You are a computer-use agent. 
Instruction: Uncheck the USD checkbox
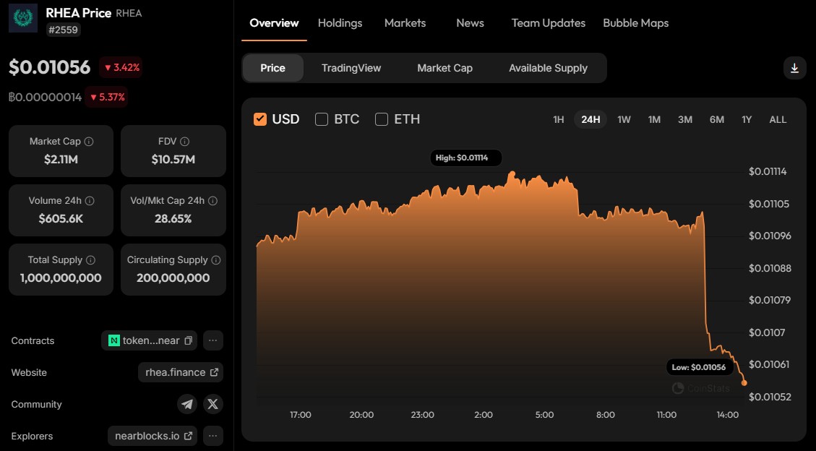(262, 119)
